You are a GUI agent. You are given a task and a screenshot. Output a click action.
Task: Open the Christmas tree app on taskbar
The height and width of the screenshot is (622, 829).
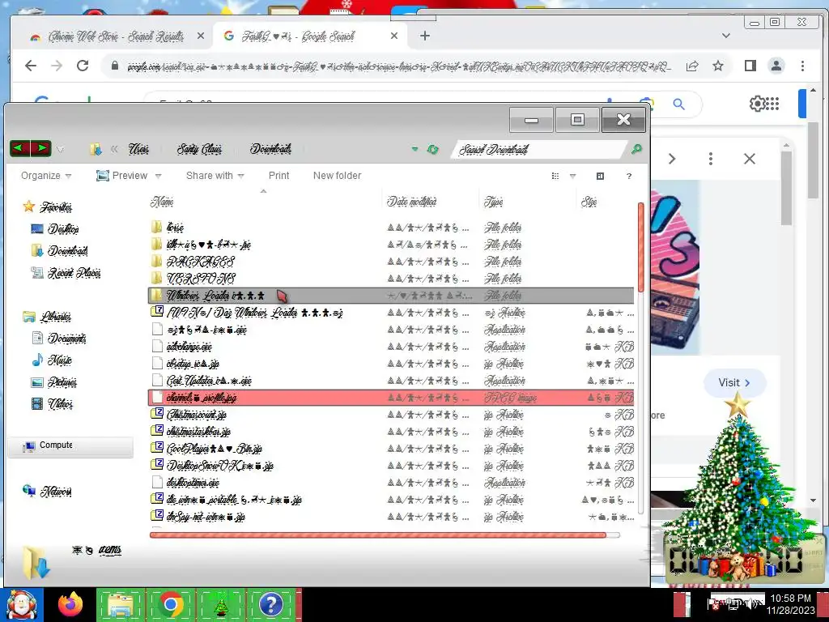tap(220, 604)
